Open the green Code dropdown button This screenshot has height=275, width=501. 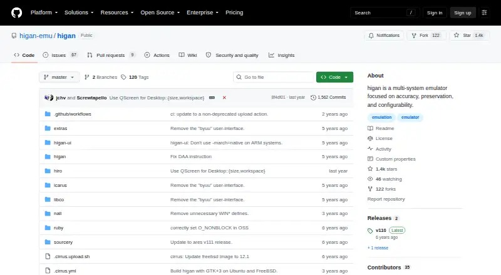click(x=334, y=77)
